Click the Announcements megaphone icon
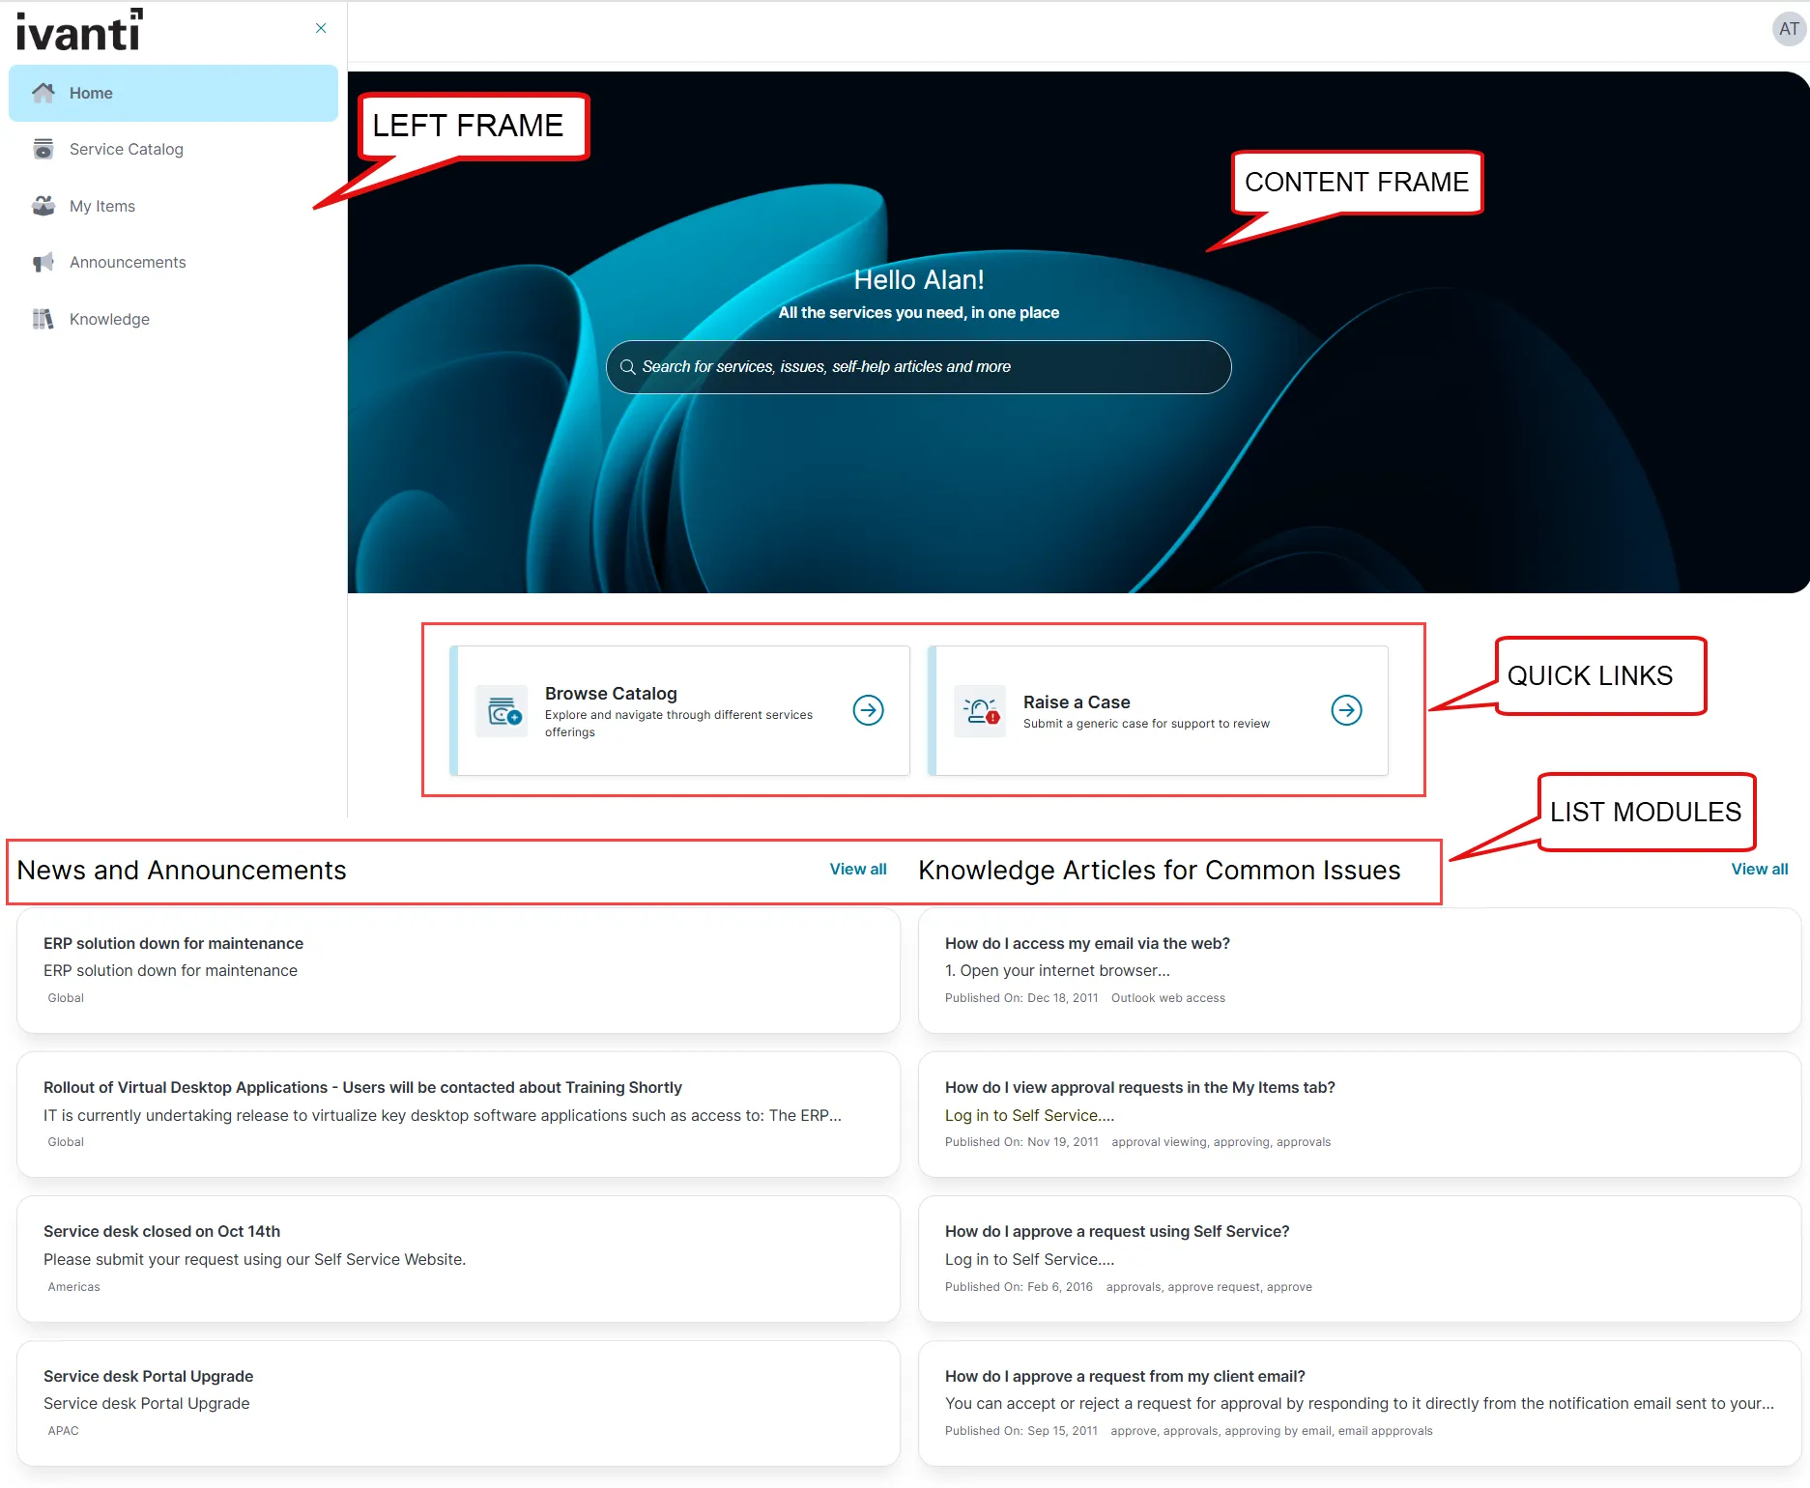This screenshot has width=1810, height=1488. pyautogui.click(x=43, y=262)
